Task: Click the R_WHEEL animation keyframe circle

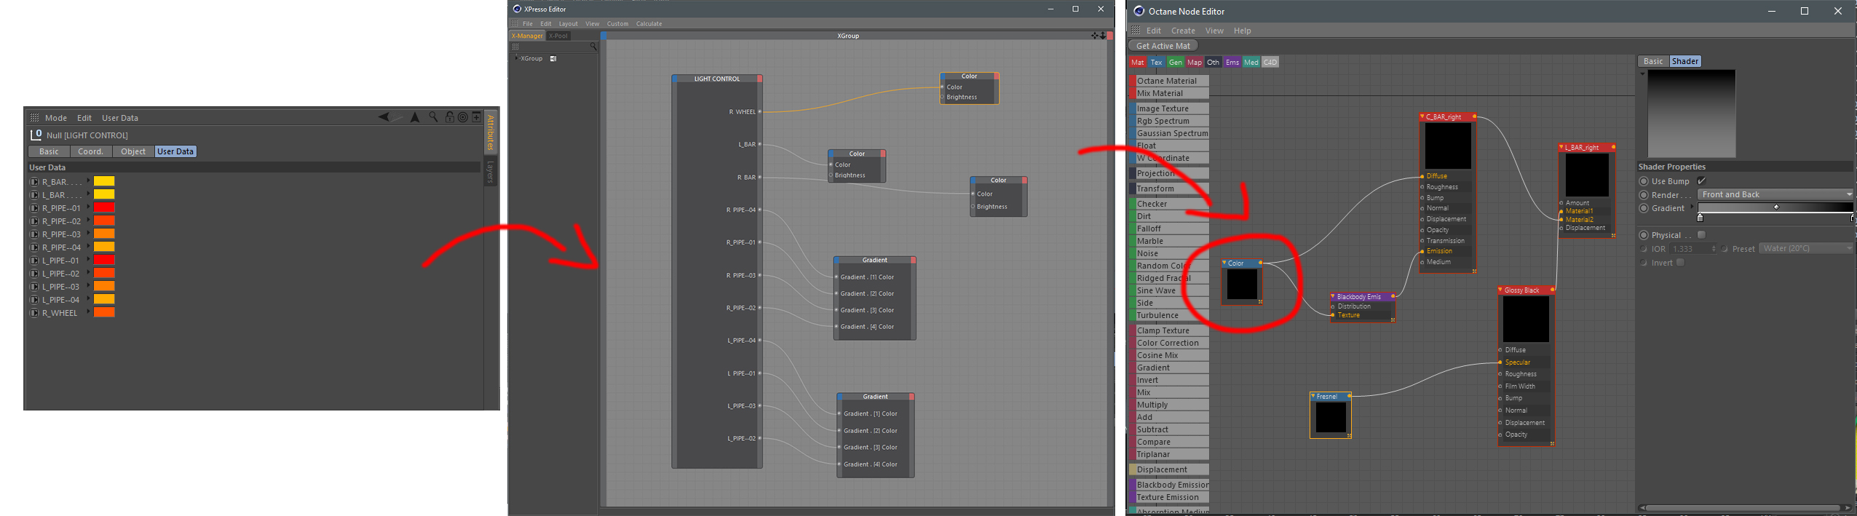Action: coord(33,313)
